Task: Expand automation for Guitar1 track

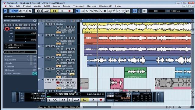Action: point(39,24)
